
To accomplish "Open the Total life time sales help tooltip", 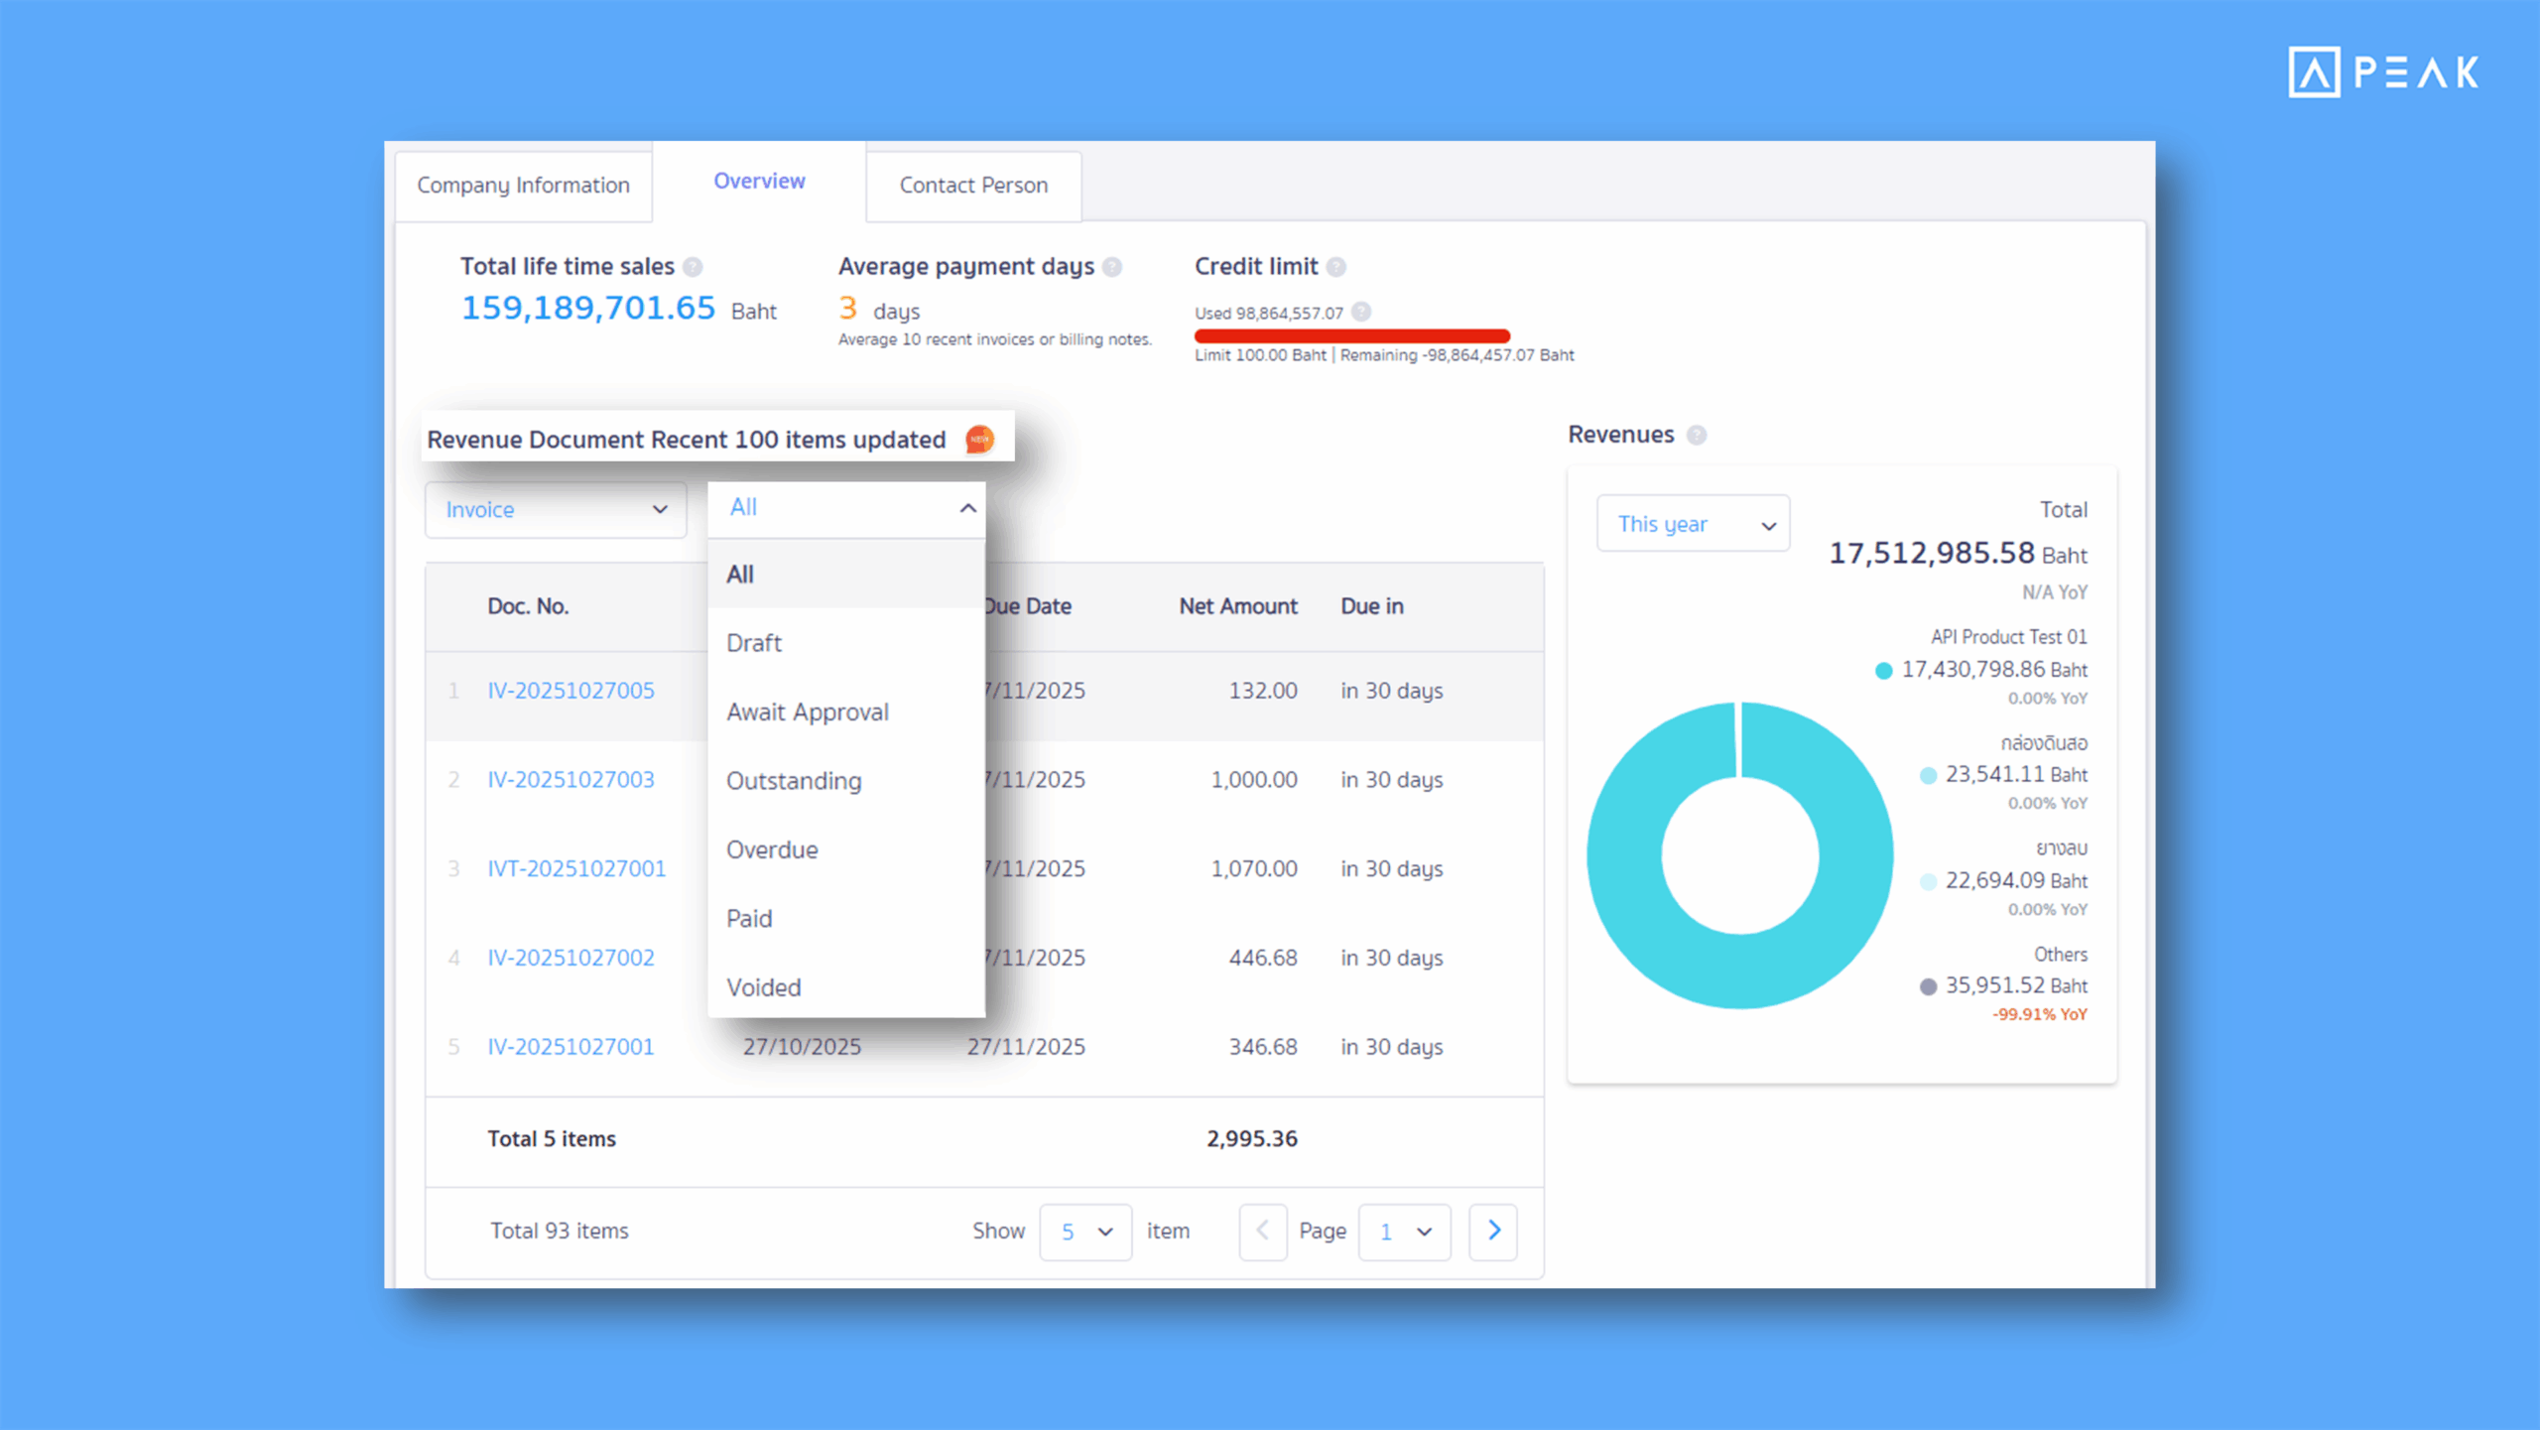I will click(696, 266).
